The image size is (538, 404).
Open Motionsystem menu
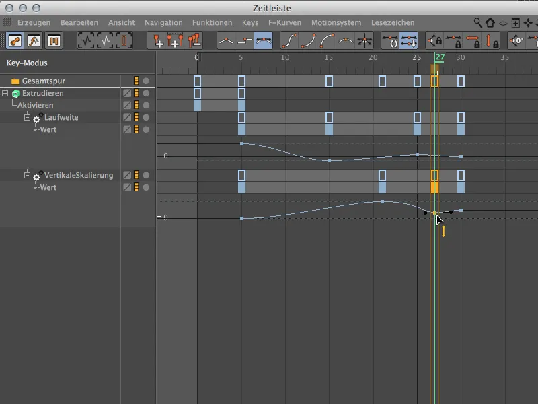(336, 23)
